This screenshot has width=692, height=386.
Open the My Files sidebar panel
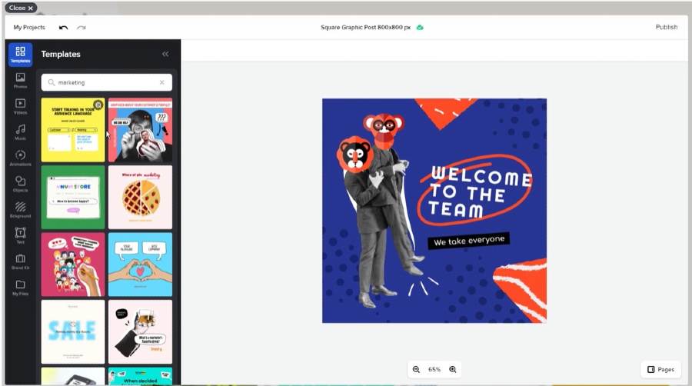pos(20,288)
